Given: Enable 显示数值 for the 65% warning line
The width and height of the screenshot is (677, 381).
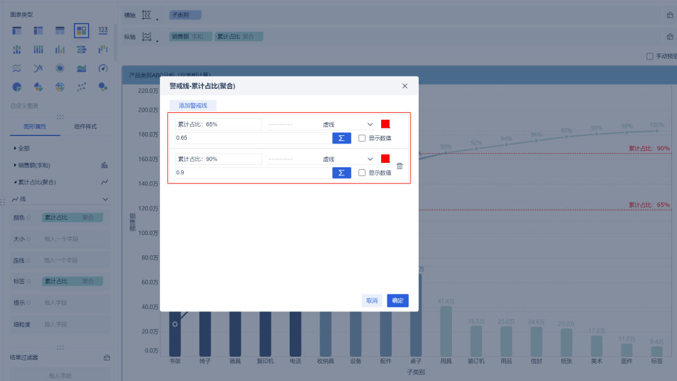Looking at the screenshot, I should click(x=362, y=138).
